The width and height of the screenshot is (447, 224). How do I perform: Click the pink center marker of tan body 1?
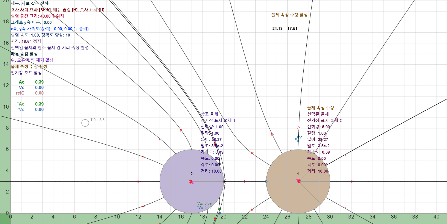298,181
